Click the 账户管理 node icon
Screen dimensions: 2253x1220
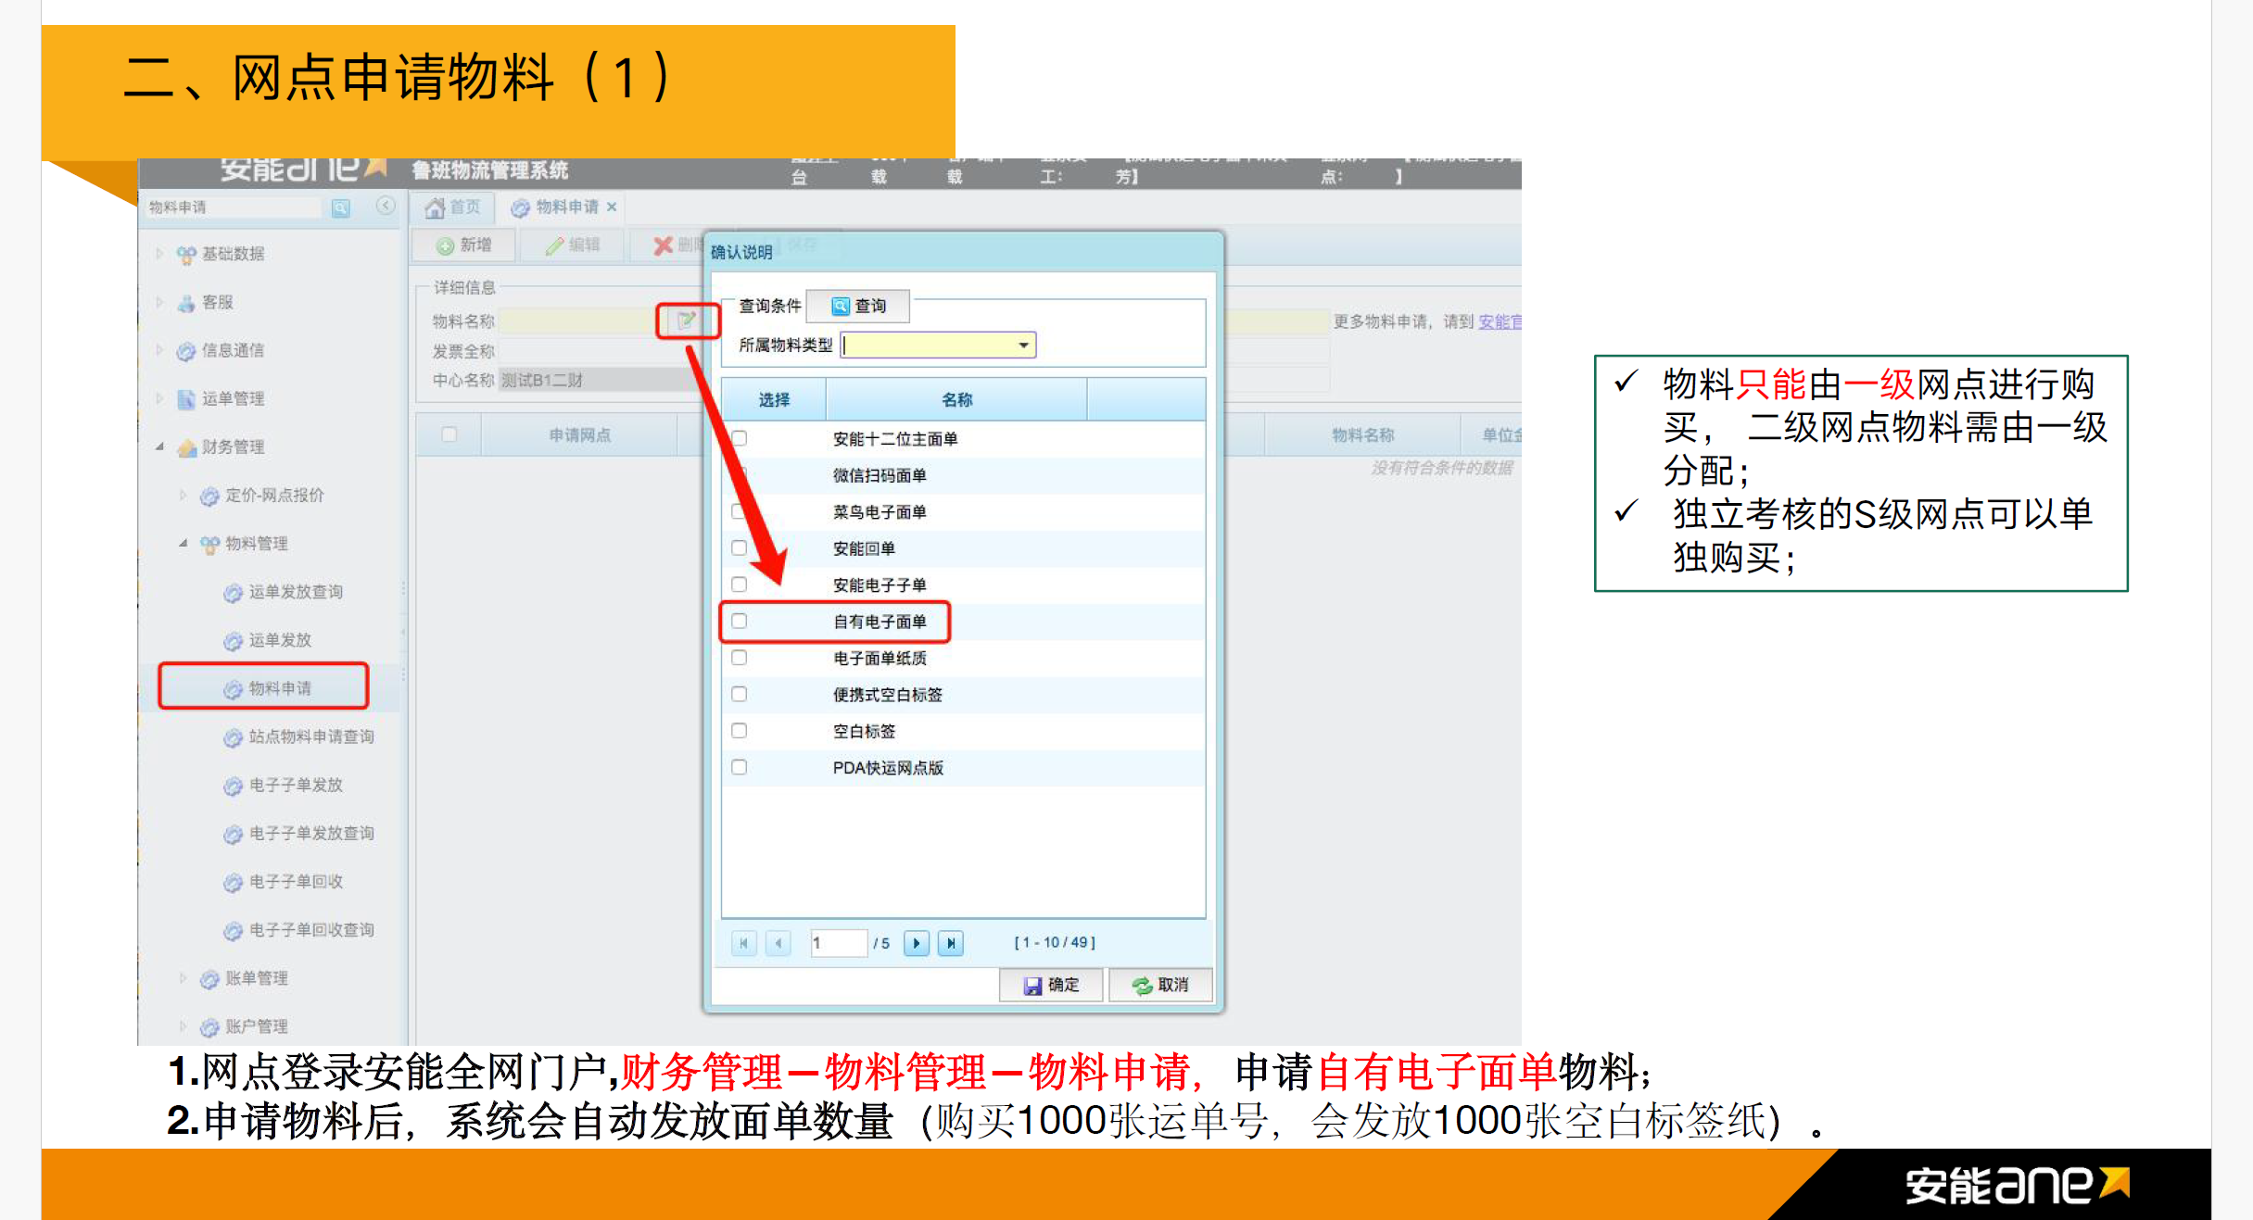pyautogui.click(x=210, y=1027)
